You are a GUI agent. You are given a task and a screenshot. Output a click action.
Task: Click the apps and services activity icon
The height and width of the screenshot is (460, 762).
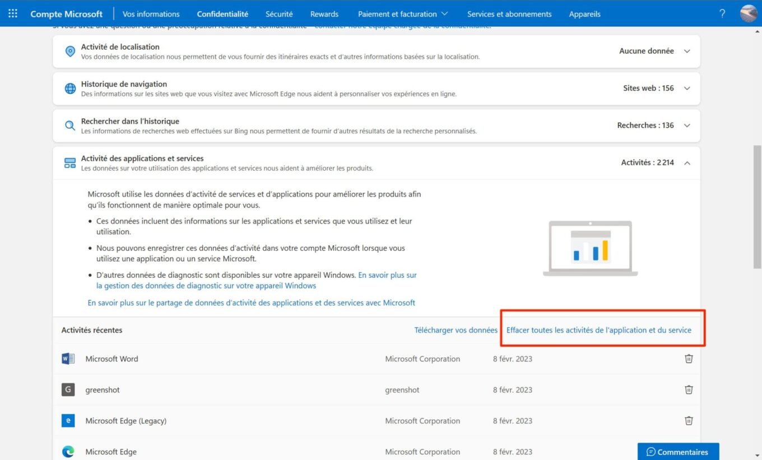[x=70, y=162]
